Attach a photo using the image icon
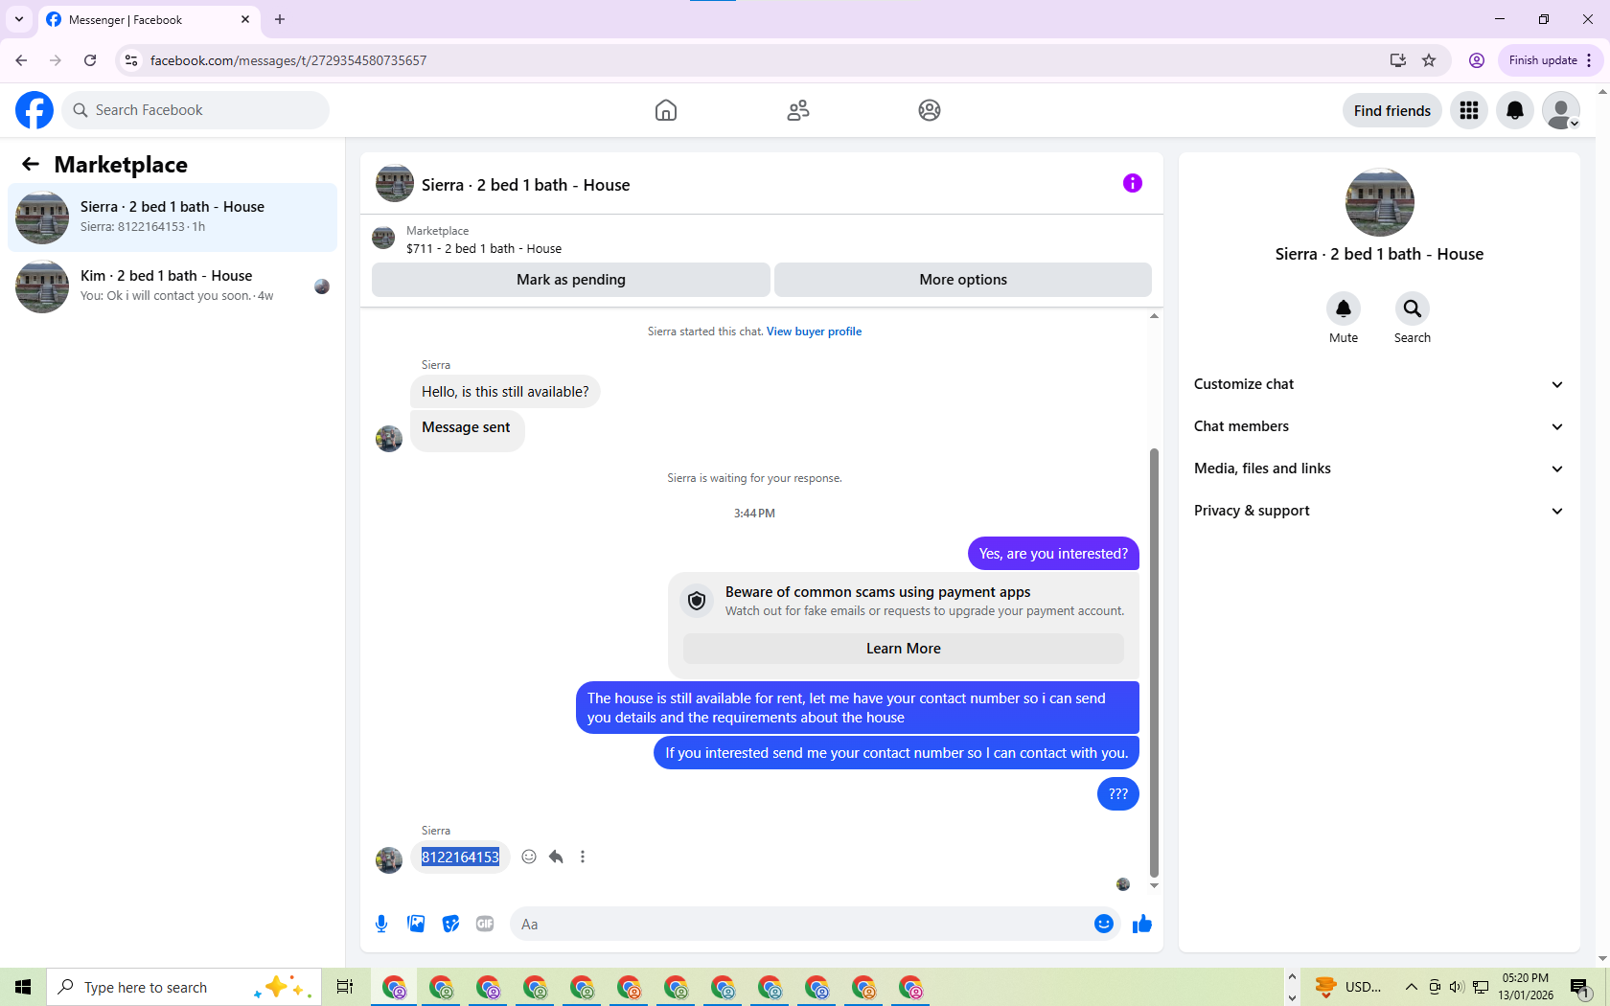Screen dimensions: 1610x1006 416,924
